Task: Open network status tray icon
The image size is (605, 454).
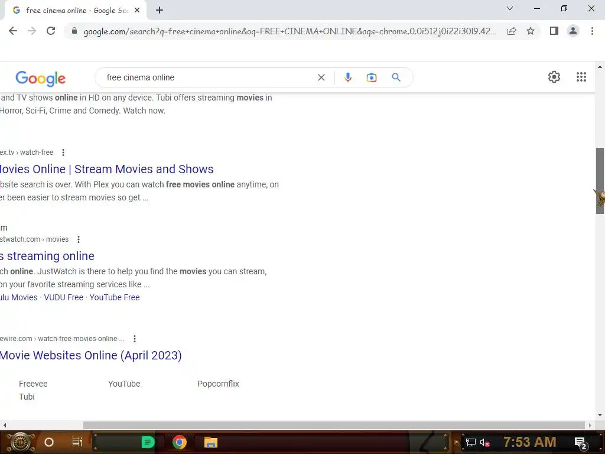Action: coord(471,442)
